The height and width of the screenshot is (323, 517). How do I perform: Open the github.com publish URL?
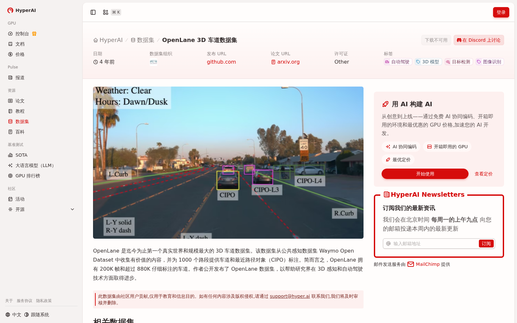click(x=221, y=62)
